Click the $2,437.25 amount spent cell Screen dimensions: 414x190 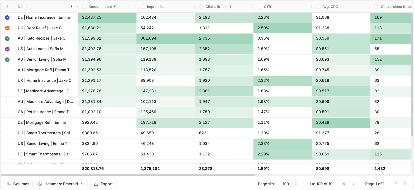[107, 17]
